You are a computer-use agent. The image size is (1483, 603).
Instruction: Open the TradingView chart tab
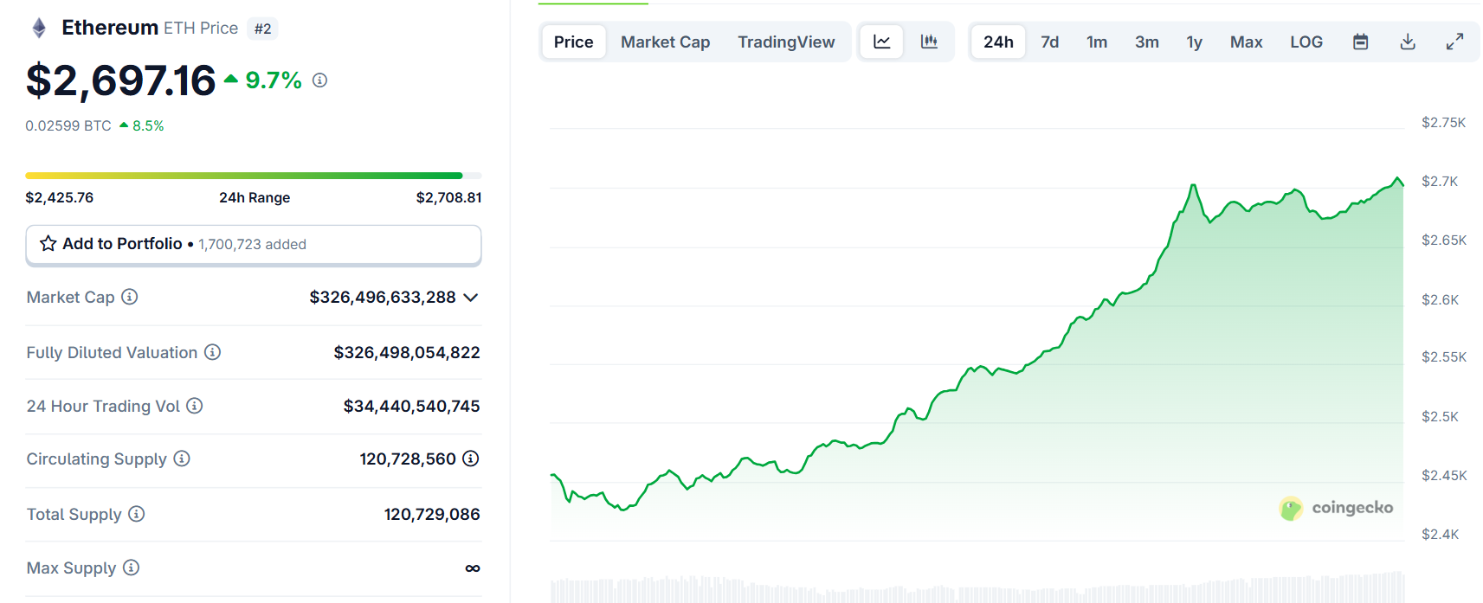[786, 42]
